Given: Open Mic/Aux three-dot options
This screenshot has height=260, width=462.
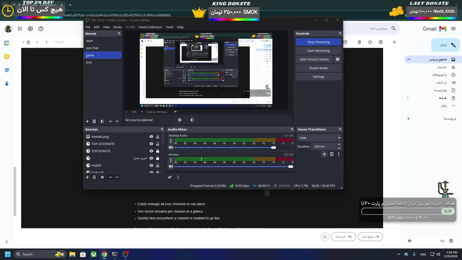Looking at the screenshot, I should click(171, 160).
